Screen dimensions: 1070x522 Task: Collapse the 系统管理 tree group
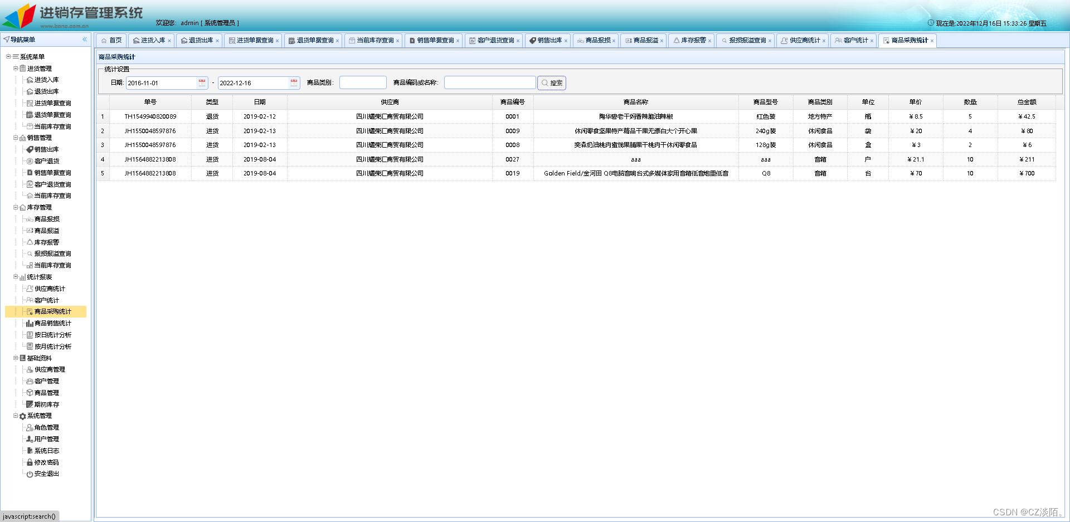[x=16, y=416]
